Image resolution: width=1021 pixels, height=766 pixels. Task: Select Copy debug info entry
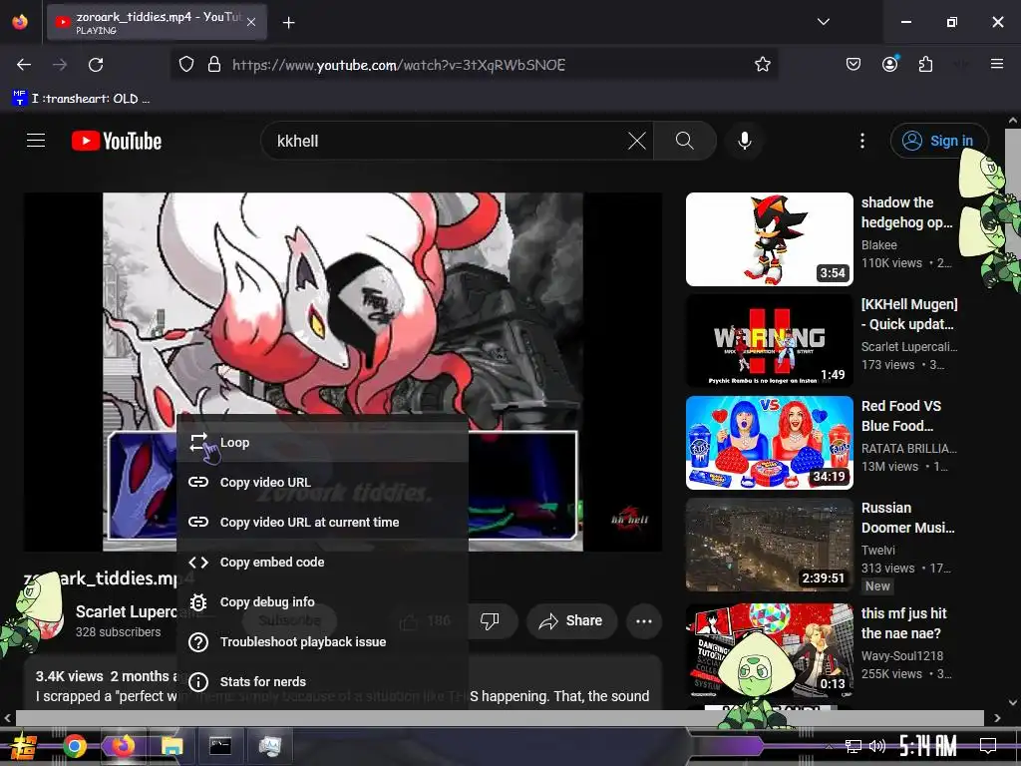tap(322, 601)
